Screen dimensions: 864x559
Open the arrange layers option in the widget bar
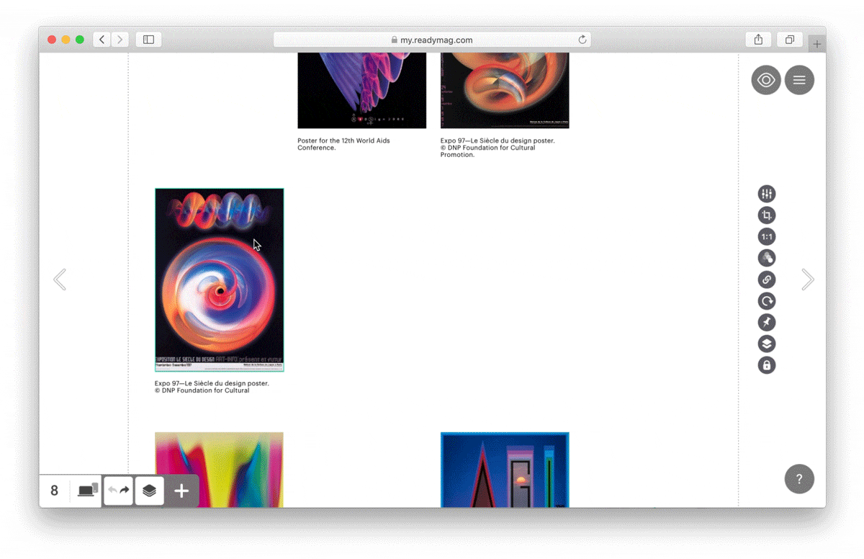point(766,344)
